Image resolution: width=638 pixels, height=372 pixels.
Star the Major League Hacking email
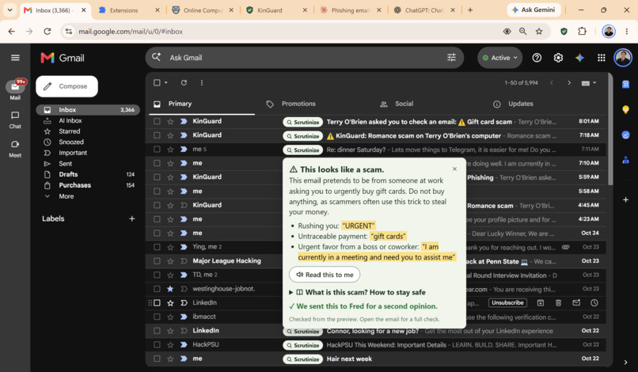170,261
